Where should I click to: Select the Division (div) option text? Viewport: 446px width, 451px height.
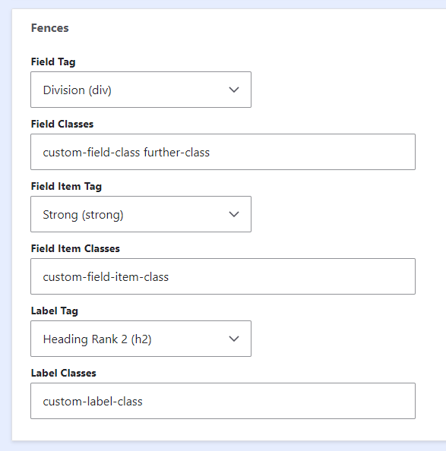[x=77, y=90]
